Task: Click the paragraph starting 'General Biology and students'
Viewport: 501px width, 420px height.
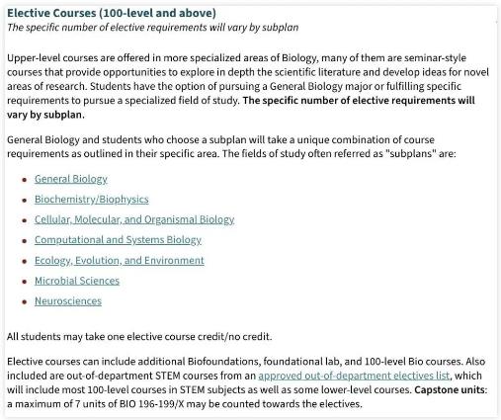Action: (231, 146)
